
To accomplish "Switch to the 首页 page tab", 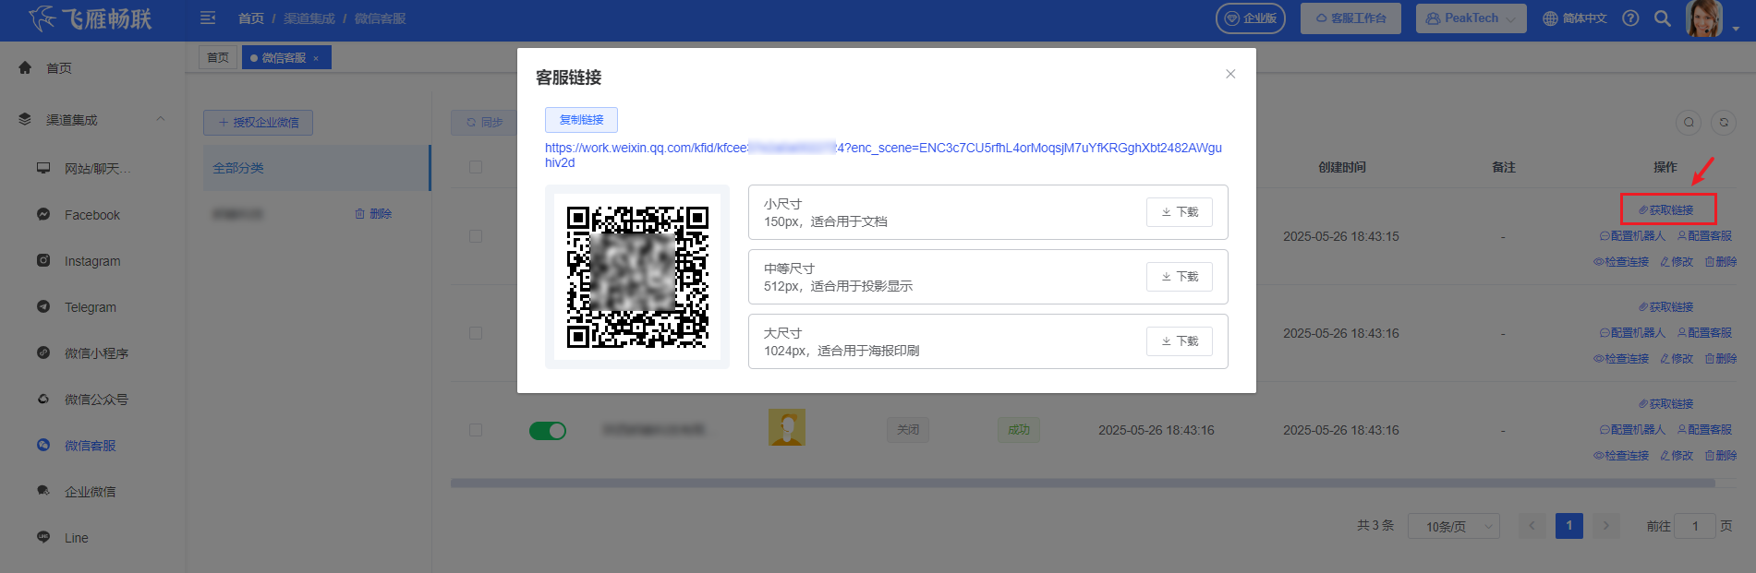I will 218,58.
